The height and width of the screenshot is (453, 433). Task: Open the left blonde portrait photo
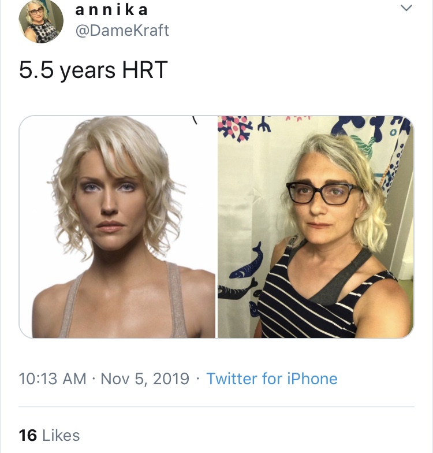coord(118,226)
